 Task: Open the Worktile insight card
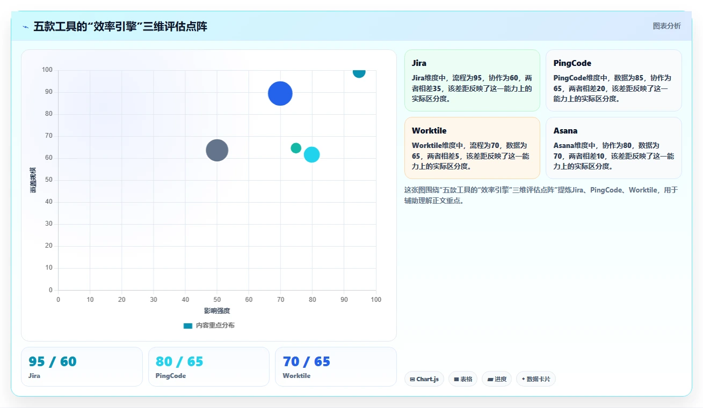point(472,148)
